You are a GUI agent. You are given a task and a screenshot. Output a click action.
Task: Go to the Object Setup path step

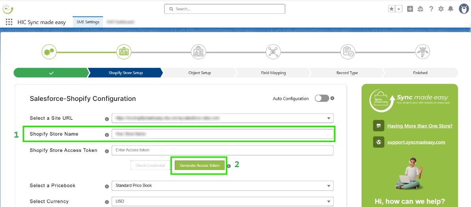click(200, 73)
